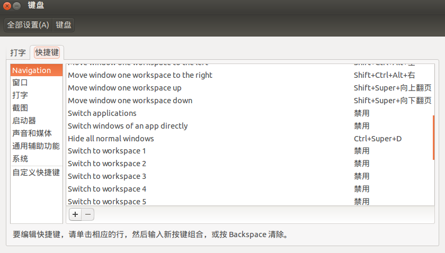Open 全部设置(A) in the header
The height and width of the screenshot is (253, 445).
coord(28,25)
